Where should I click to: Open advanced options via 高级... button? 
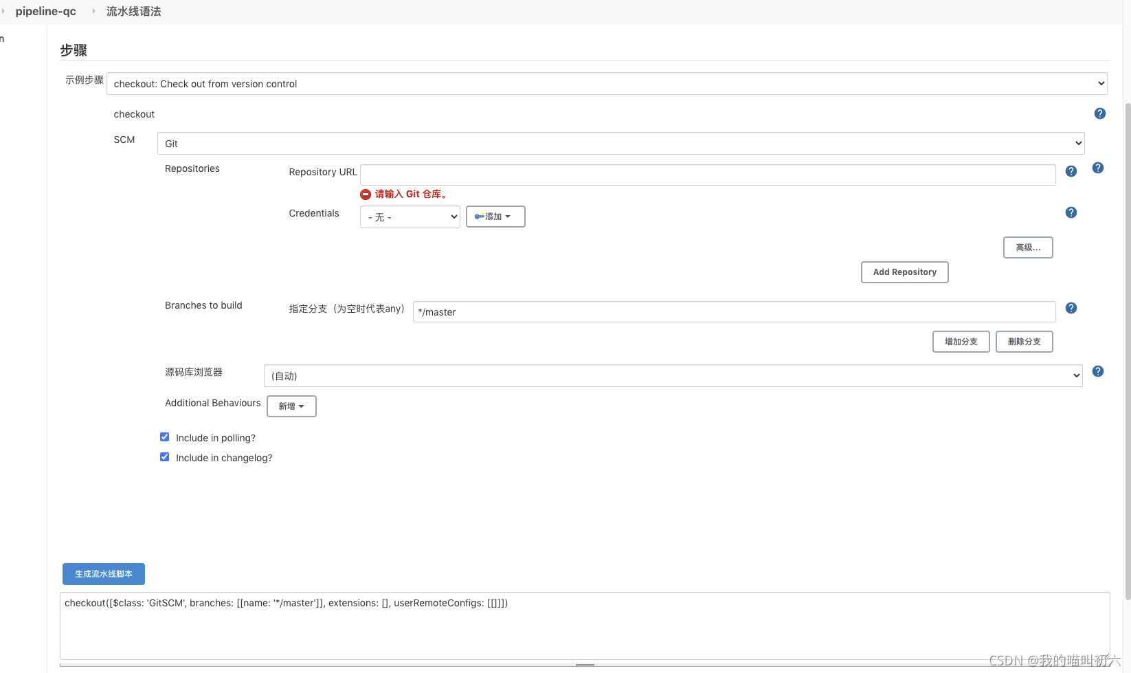tap(1028, 247)
